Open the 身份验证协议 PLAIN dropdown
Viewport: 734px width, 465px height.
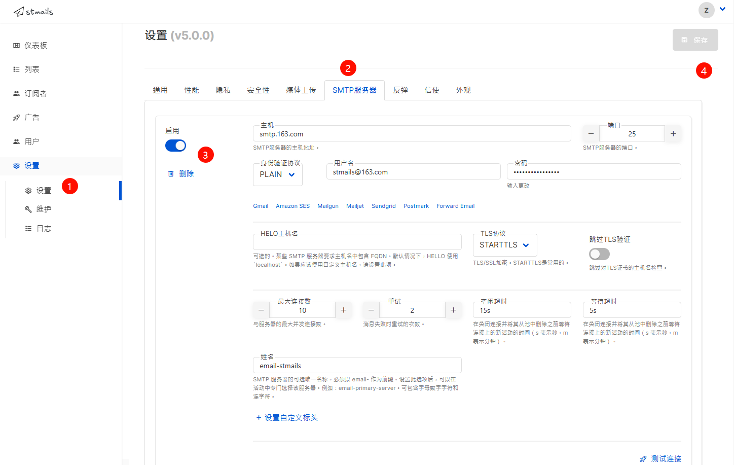click(277, 174)
